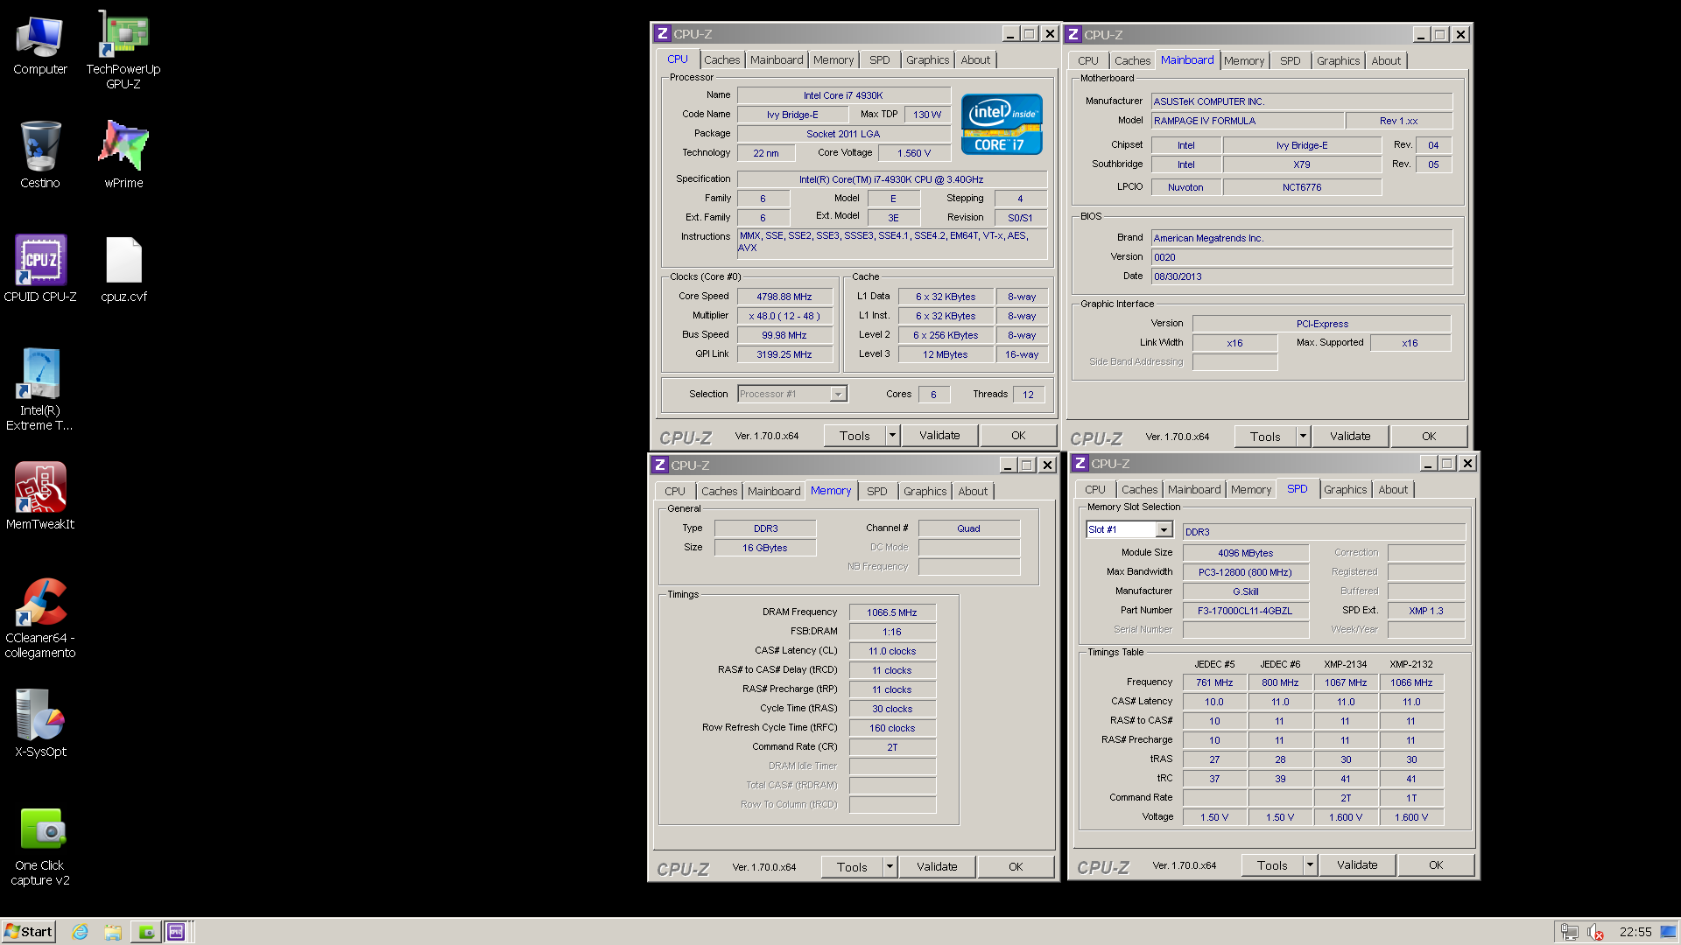Switch to Graphics tab in CPU window
The width and height of the screenshot is (1681, 945).
[x=927, y=59]
